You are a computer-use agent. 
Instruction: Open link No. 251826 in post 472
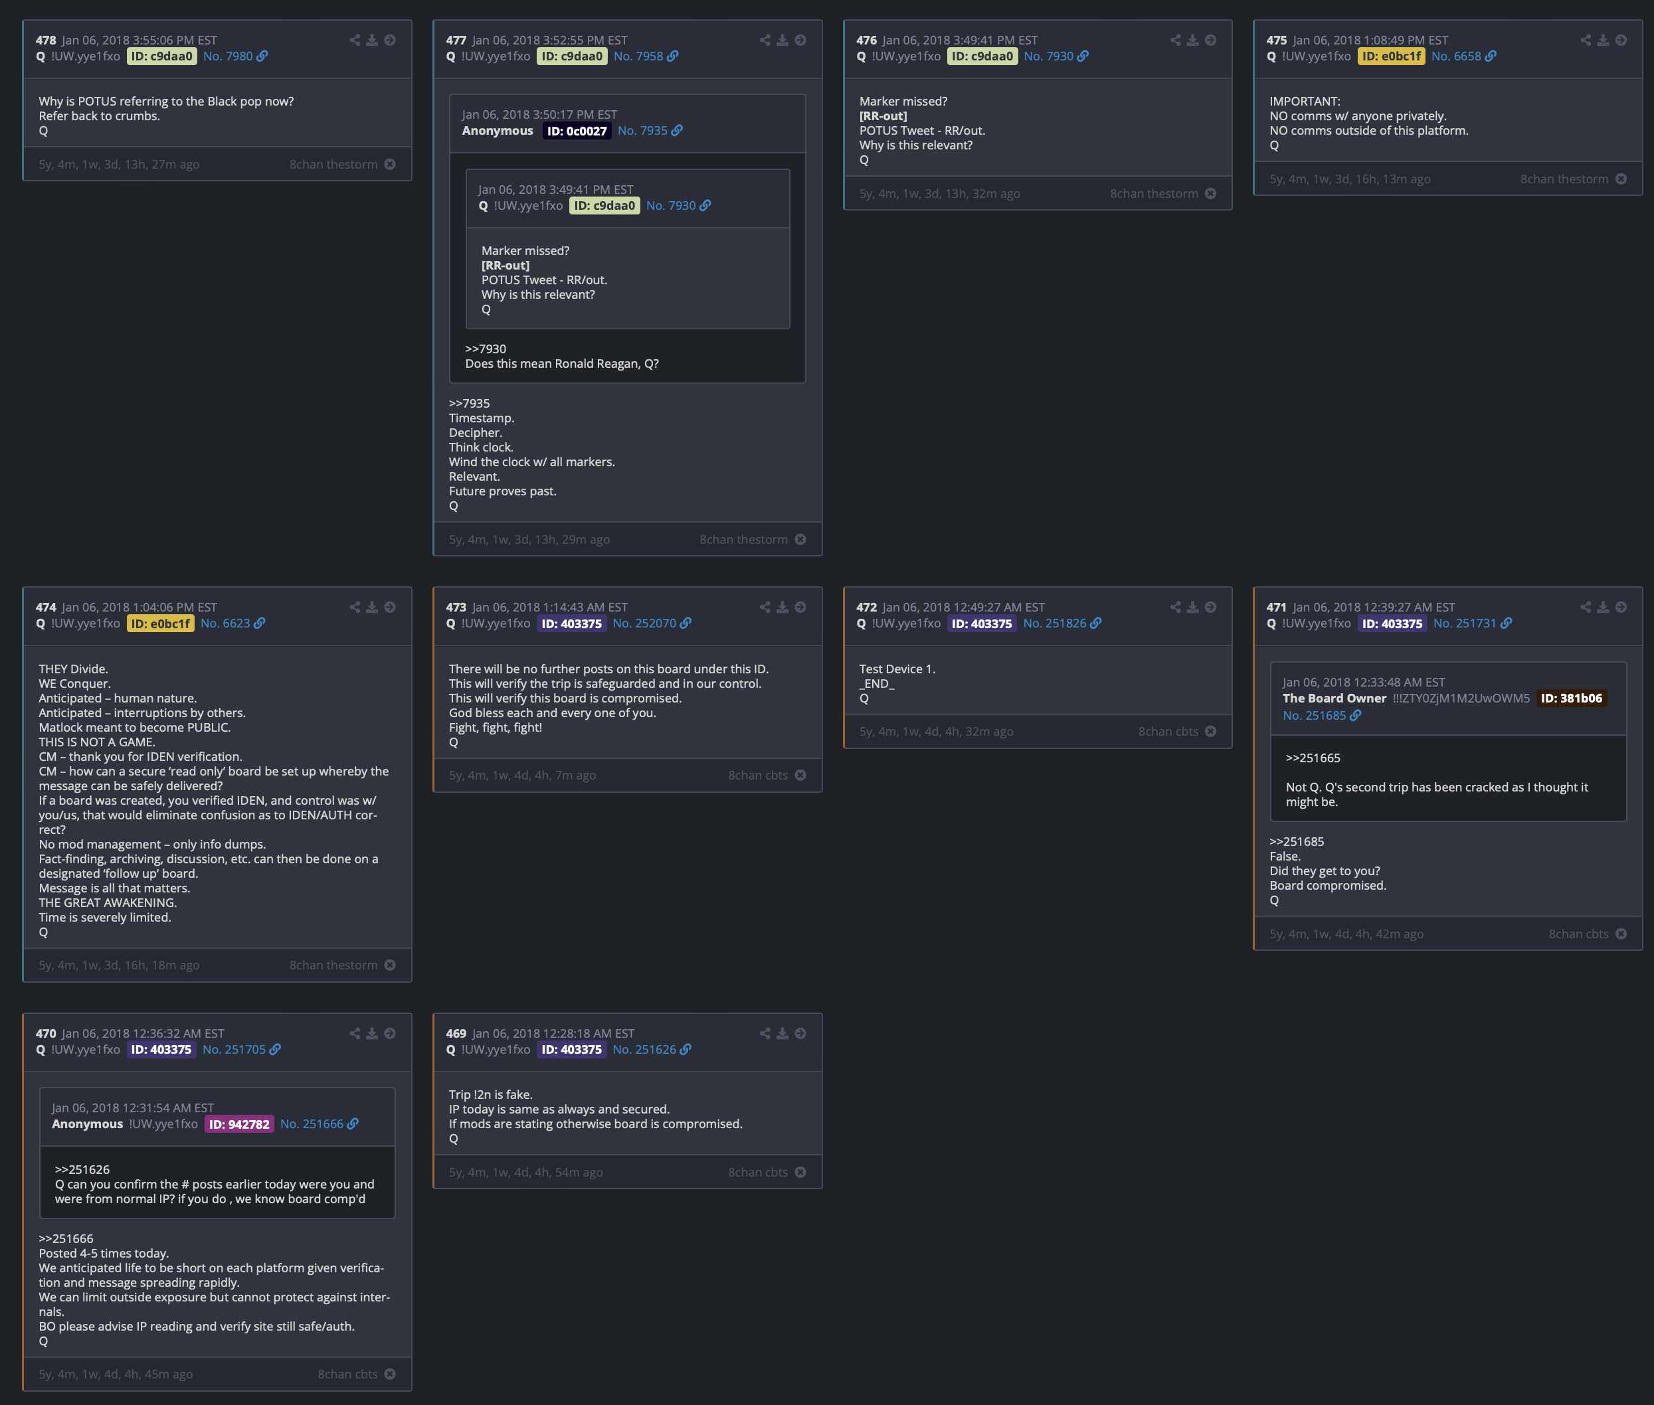[x=1062, y=623]
